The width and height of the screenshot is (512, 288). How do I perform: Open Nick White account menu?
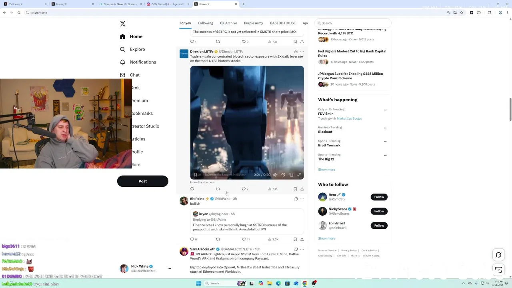tap(146, 268)
